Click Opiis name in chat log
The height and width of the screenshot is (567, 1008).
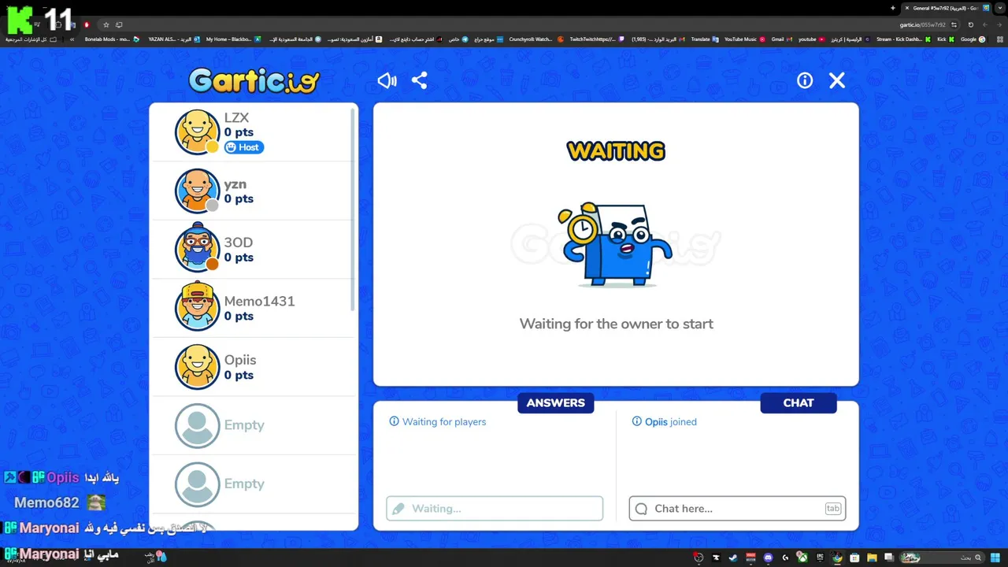656,422
